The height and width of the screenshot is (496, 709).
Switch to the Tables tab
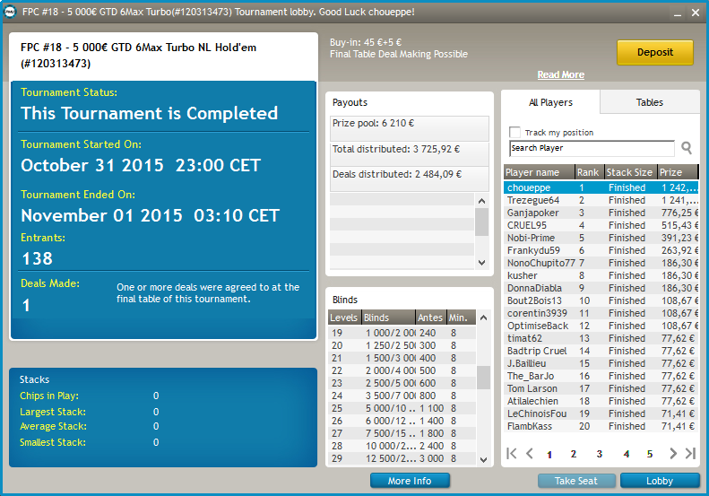(649, 102)
